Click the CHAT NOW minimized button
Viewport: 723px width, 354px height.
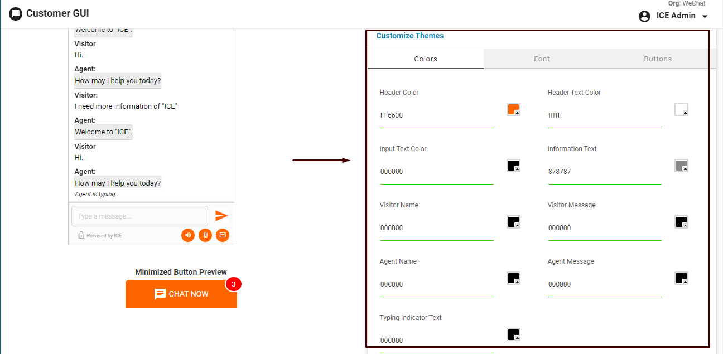[181, 294]
